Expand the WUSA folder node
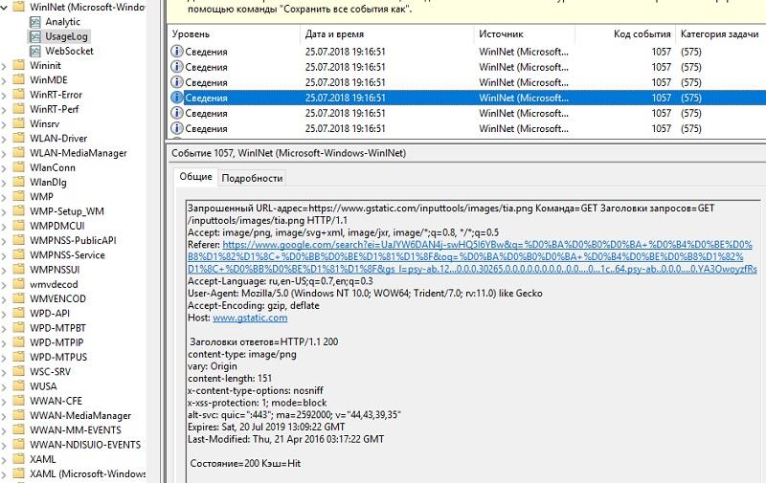 [4, 387]
